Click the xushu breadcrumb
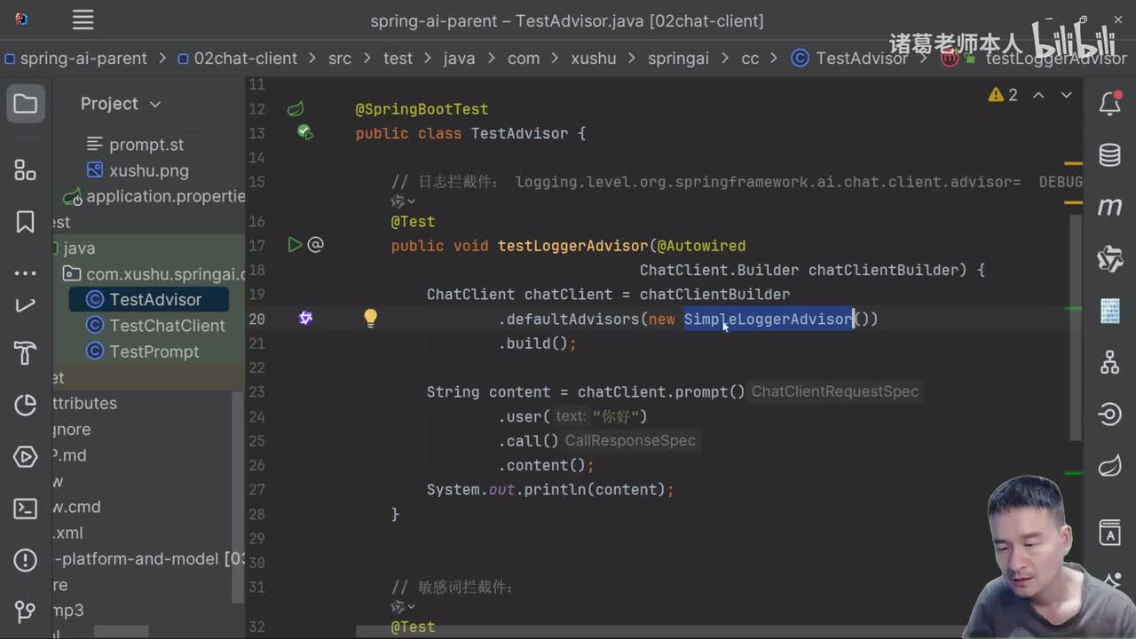The image size is (1136, 639). coord(594,59)
